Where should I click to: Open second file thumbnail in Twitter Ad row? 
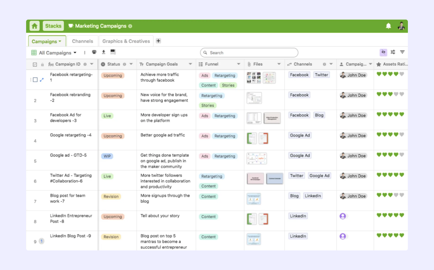tap(275, 179)
